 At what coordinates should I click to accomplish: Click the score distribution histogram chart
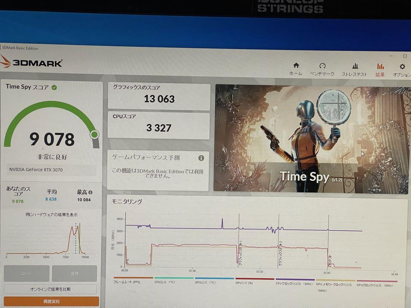point(50,240)
